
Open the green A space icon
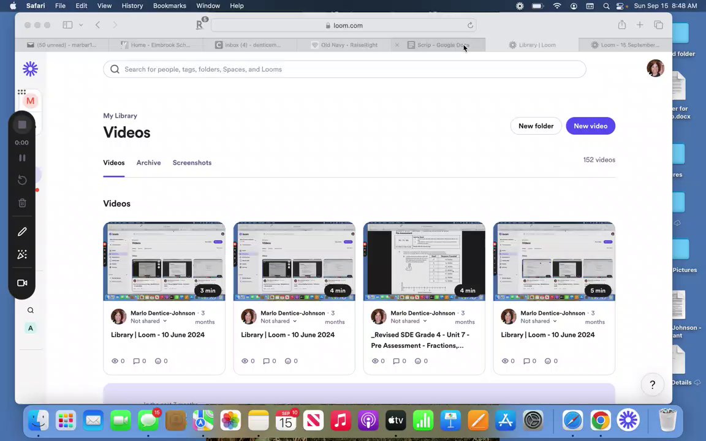click(x=30, y=328)
